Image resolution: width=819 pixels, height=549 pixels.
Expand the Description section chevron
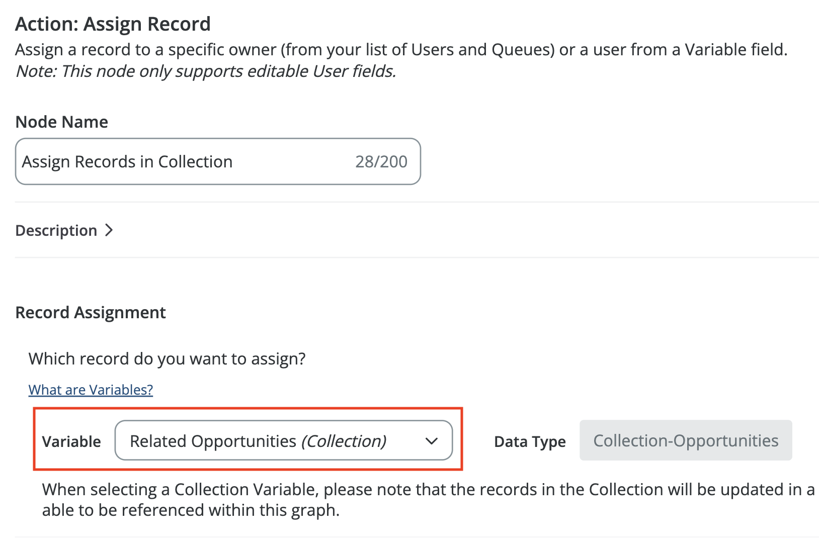tap(109, 230)
